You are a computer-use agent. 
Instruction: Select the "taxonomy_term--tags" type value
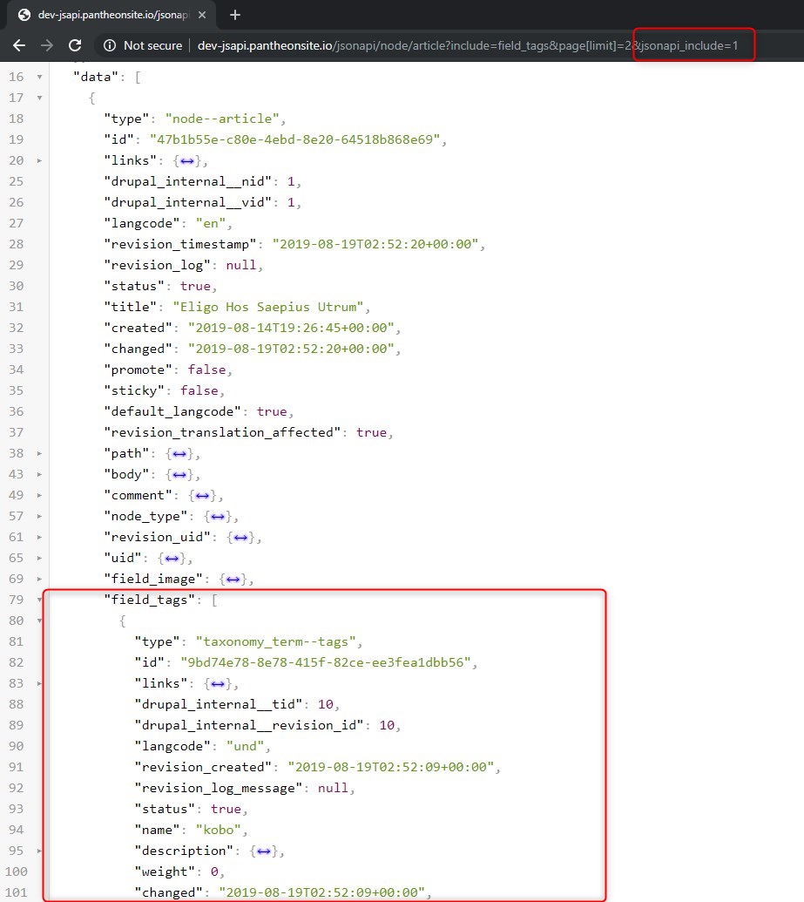click(275, 641)
